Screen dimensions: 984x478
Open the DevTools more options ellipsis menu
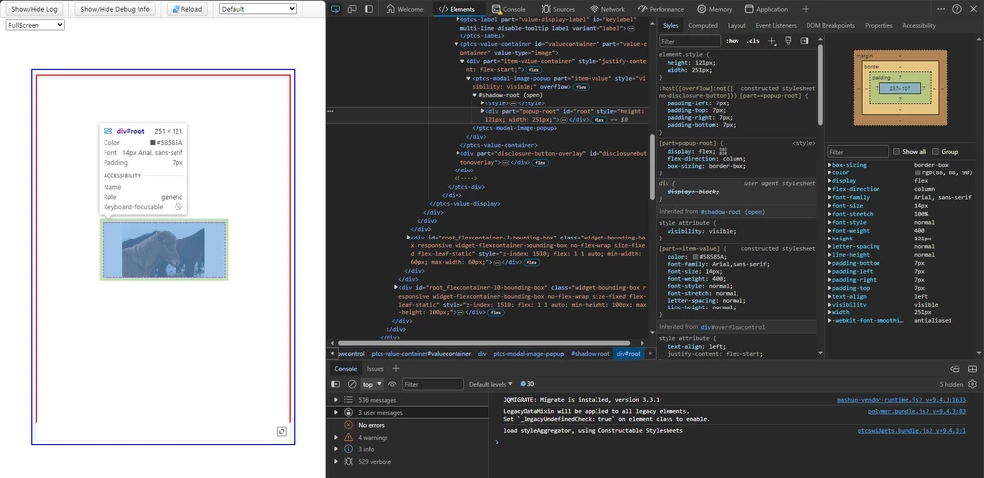pos(941,9)
